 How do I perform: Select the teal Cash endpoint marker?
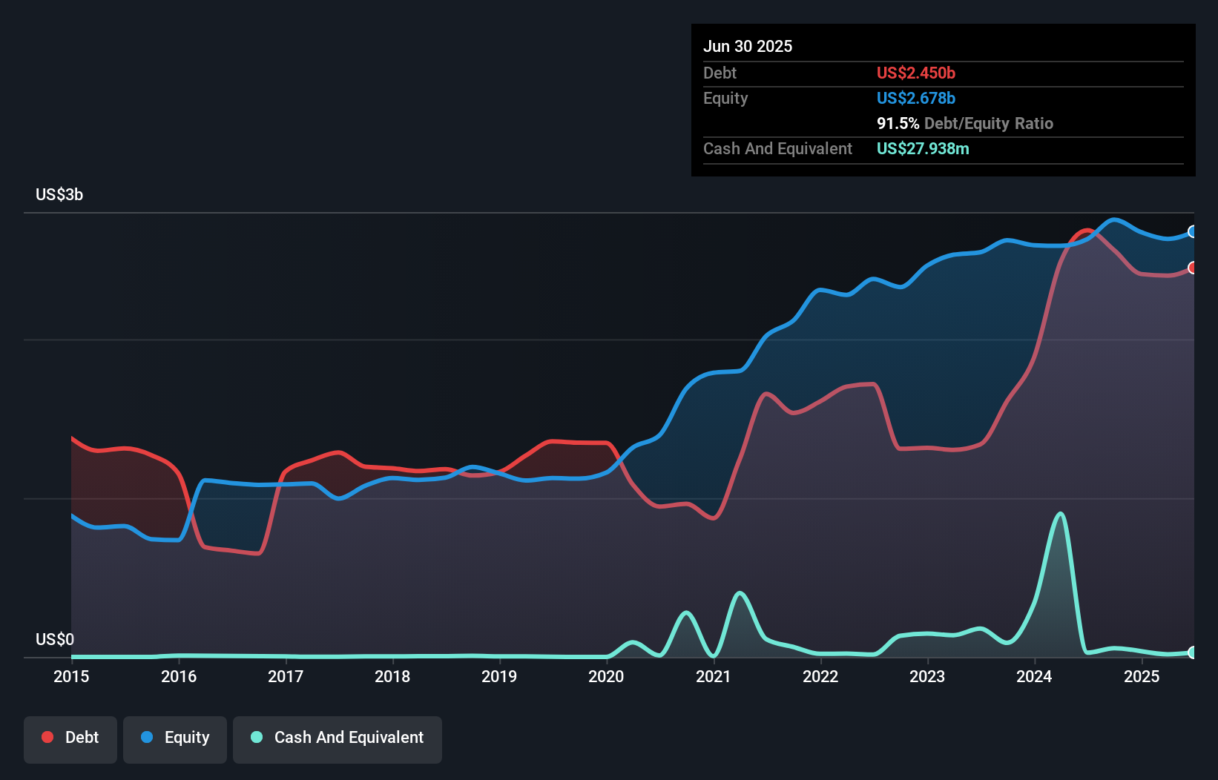[x=1193, y=652]
